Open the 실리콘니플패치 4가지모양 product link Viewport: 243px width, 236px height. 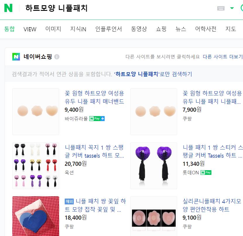[x=212, y=205]
